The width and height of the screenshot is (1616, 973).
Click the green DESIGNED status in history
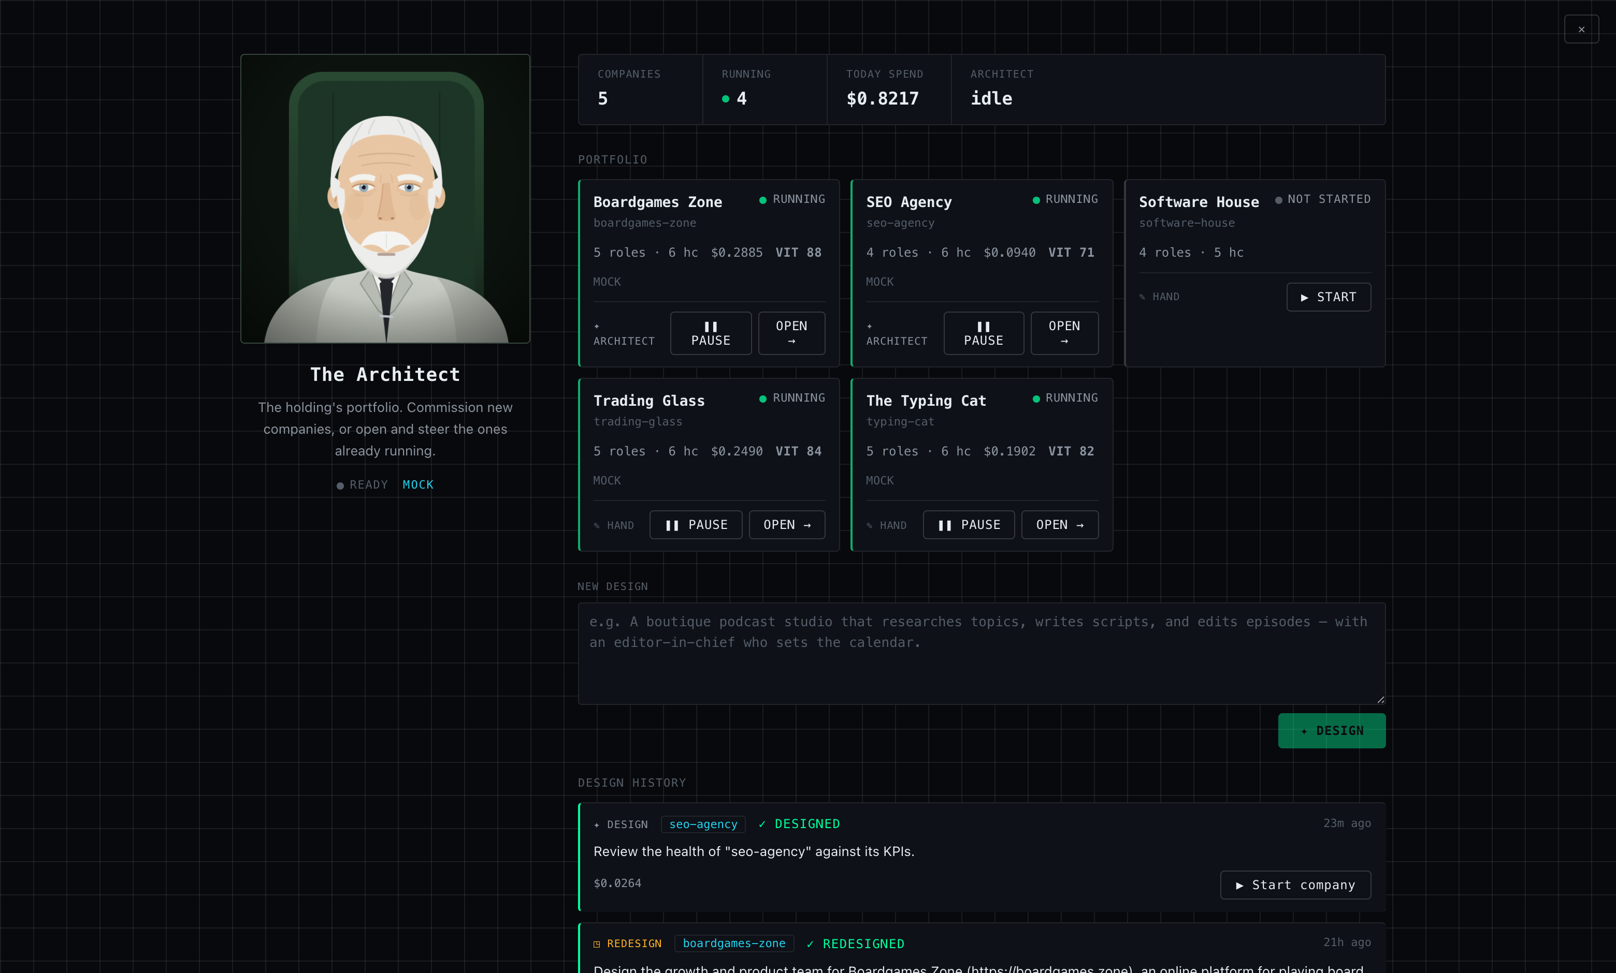(x=799, y=823)
